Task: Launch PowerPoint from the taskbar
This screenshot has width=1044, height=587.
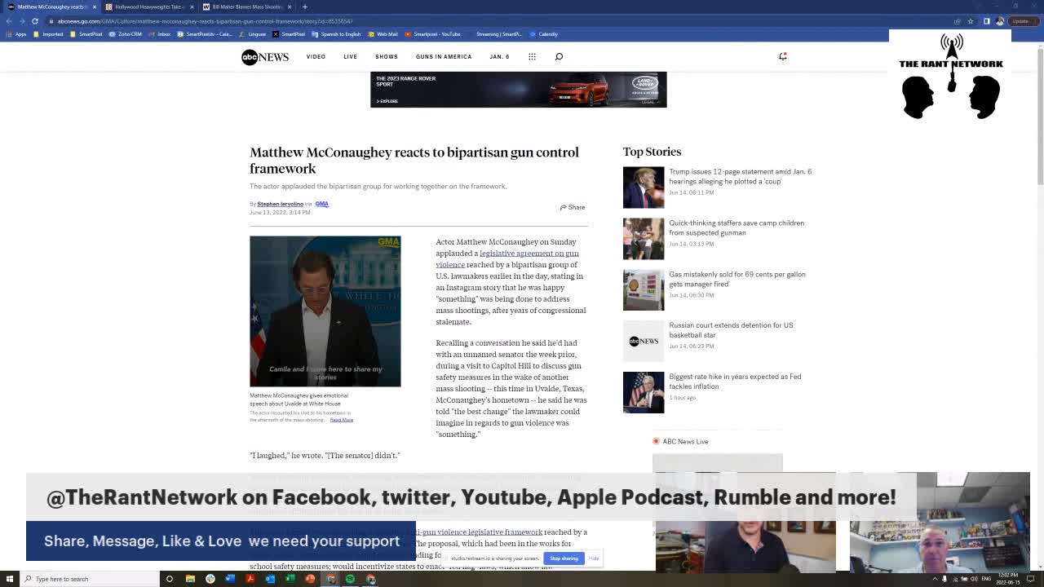Action: pyautogui.click(x=310, y=579)
